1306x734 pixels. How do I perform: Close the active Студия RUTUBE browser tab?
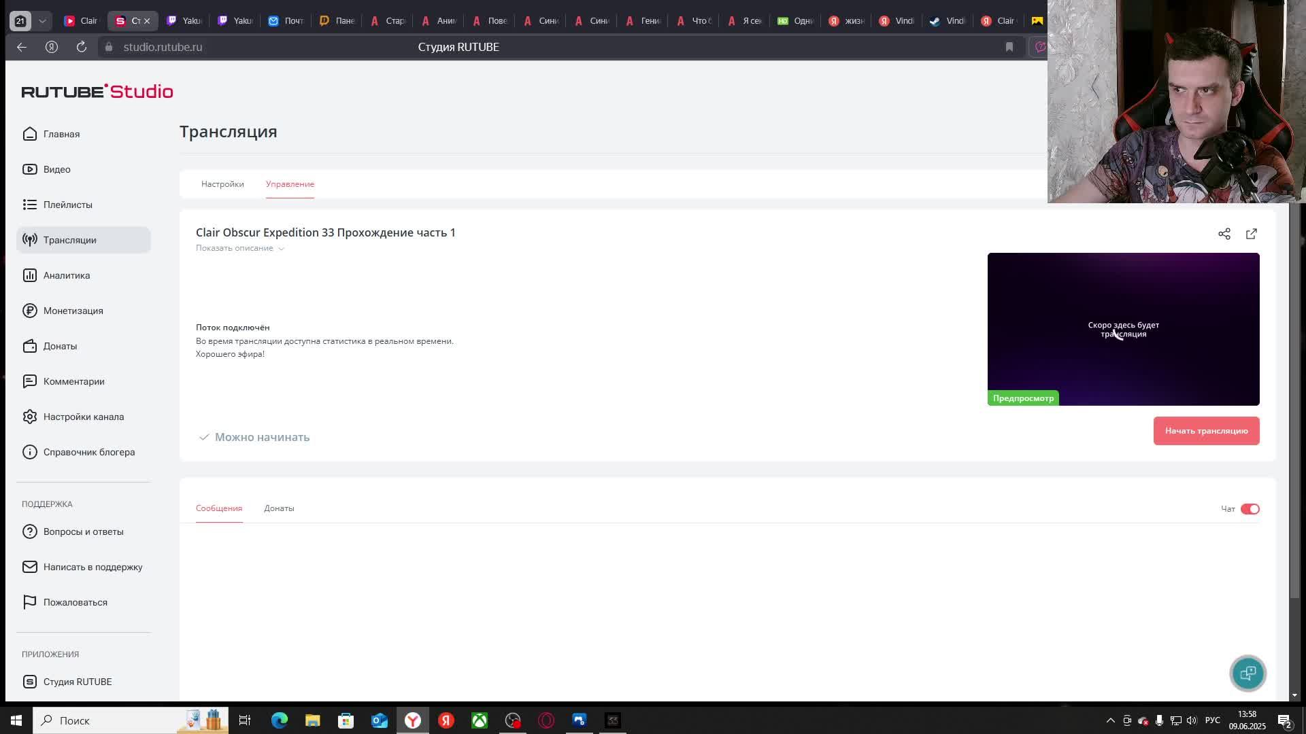147,21
